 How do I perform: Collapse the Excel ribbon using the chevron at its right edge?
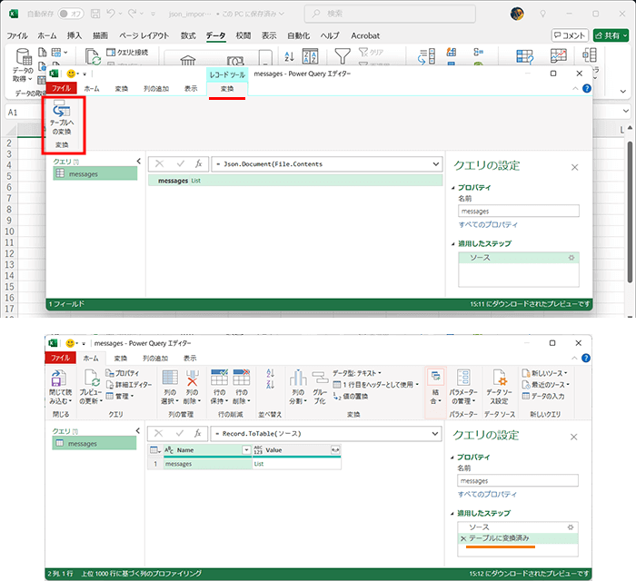(x=623, y=92)
